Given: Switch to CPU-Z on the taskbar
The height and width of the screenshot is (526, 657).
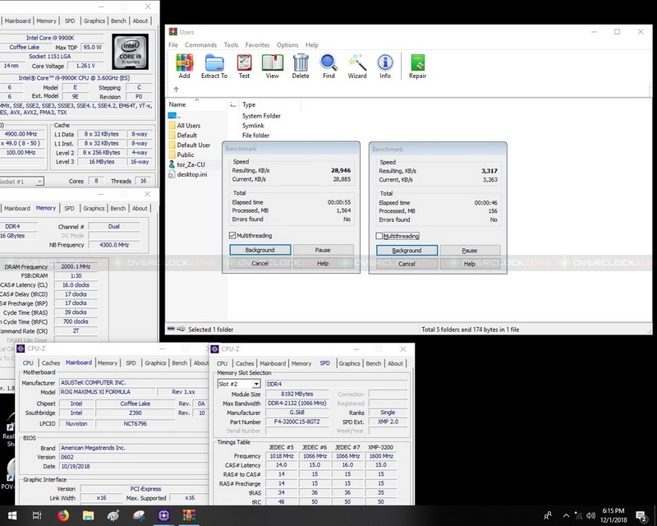Looking at the screenshot, I should [x=163, y=515].
